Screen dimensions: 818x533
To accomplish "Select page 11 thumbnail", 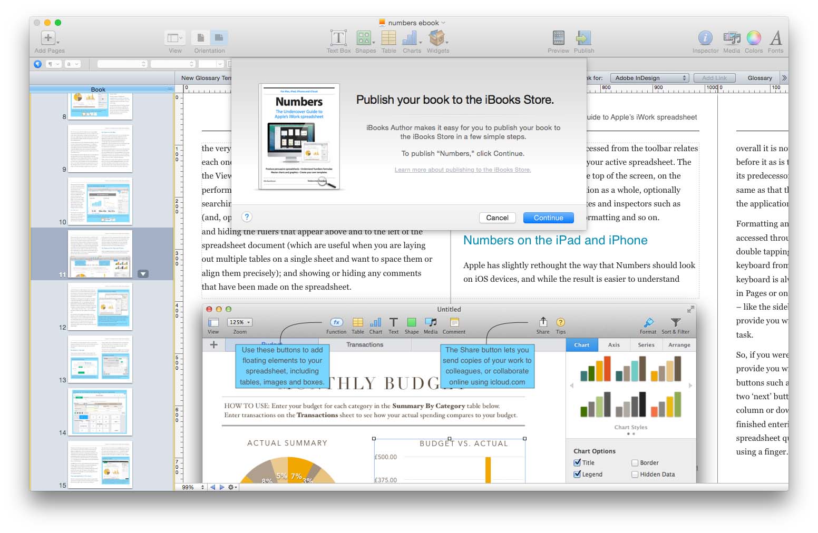I will pyautogui.click(x=100, y=254).
